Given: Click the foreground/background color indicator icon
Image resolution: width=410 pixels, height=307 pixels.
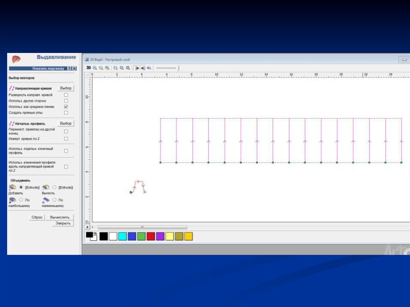Looking at the screenshot, I should [91, 236].
